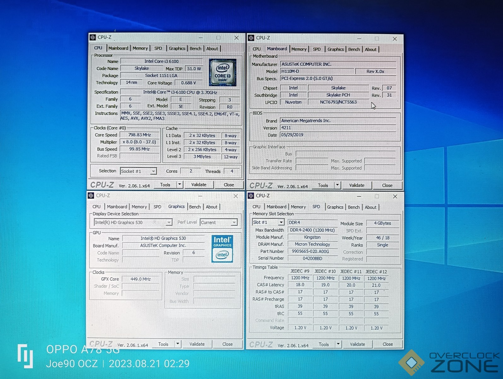Click Validate button in the Graphics window
Viewport: 503px width, 379px height.
pos(197,344)
